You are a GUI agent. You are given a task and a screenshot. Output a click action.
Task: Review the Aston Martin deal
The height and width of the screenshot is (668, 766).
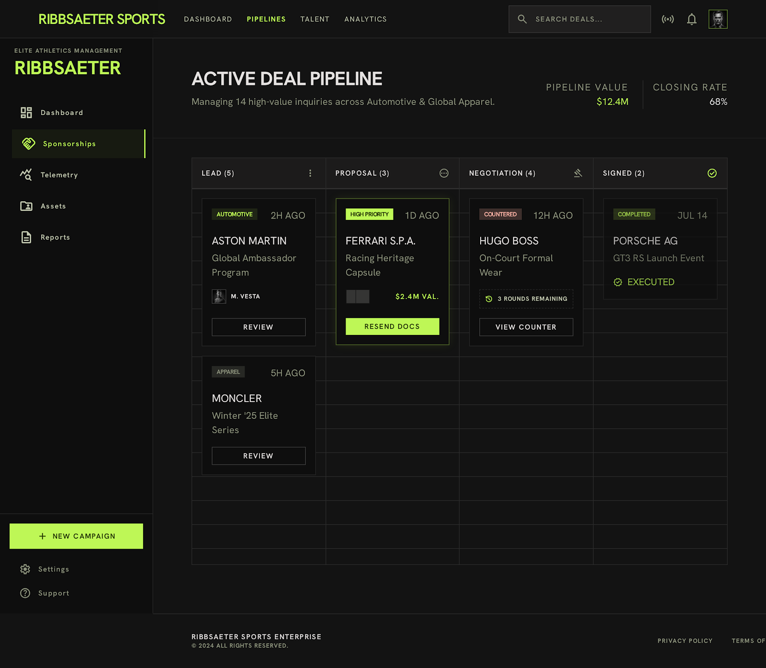coord(259,327)
